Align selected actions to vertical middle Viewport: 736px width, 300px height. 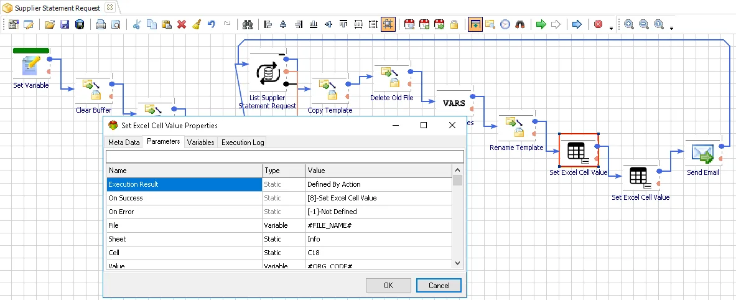[x=328, y=24]
